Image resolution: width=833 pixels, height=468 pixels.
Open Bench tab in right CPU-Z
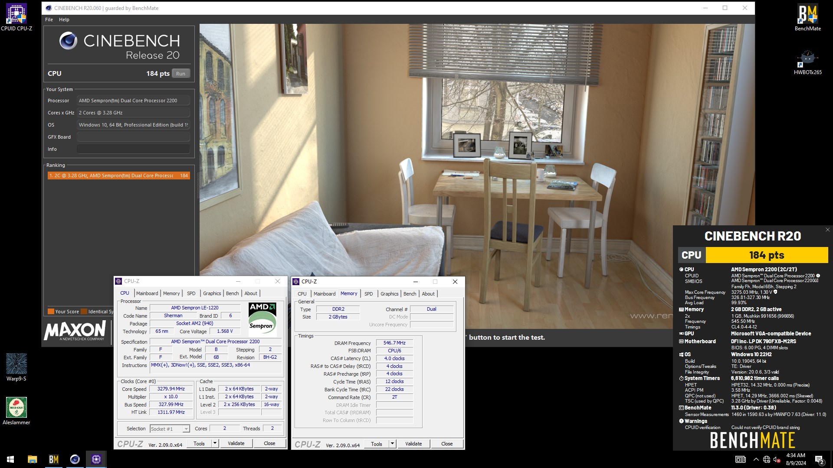[410, 294]
